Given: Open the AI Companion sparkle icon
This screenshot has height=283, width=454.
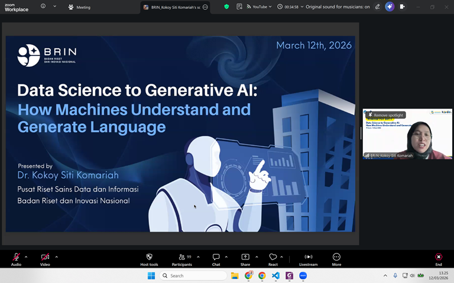Looking at the screenshot, I should point(390,6).
